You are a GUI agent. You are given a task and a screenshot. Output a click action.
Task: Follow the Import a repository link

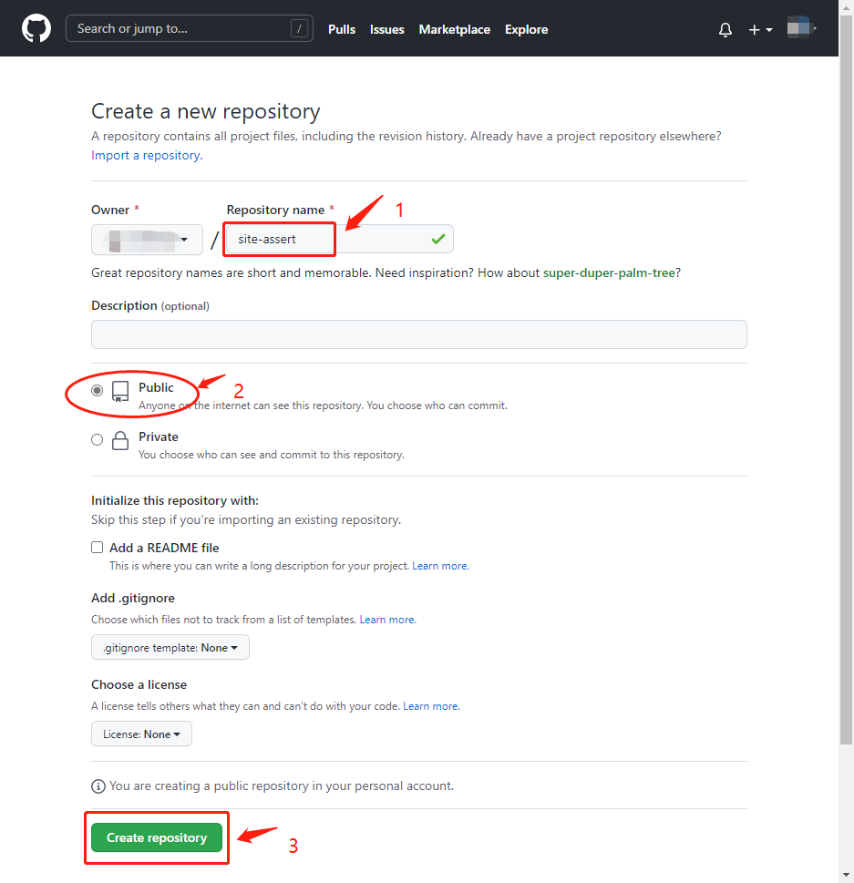point(146,156)
